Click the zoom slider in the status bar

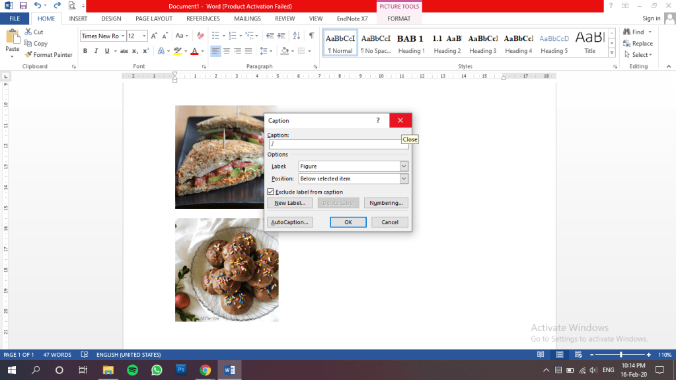620,355
